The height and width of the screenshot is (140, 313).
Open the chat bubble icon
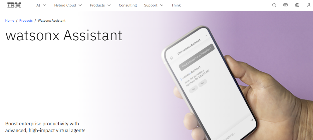click(x=285, y=5)
